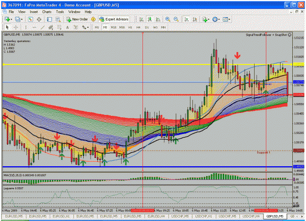Switch to the M15 timeframe
This screenshot has height=221, width=306.
click(114, 27)
